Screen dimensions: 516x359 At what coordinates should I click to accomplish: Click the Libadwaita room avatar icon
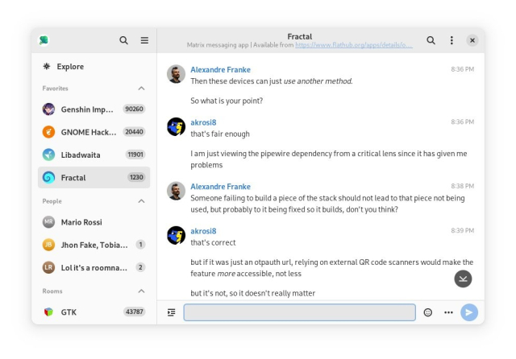48,155
